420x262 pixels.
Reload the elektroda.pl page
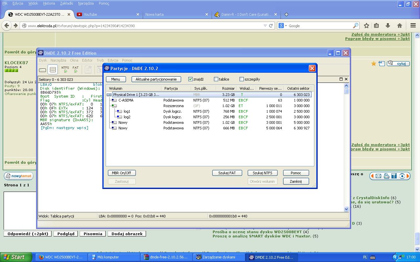pyautogui.click(x=271, y=26)
